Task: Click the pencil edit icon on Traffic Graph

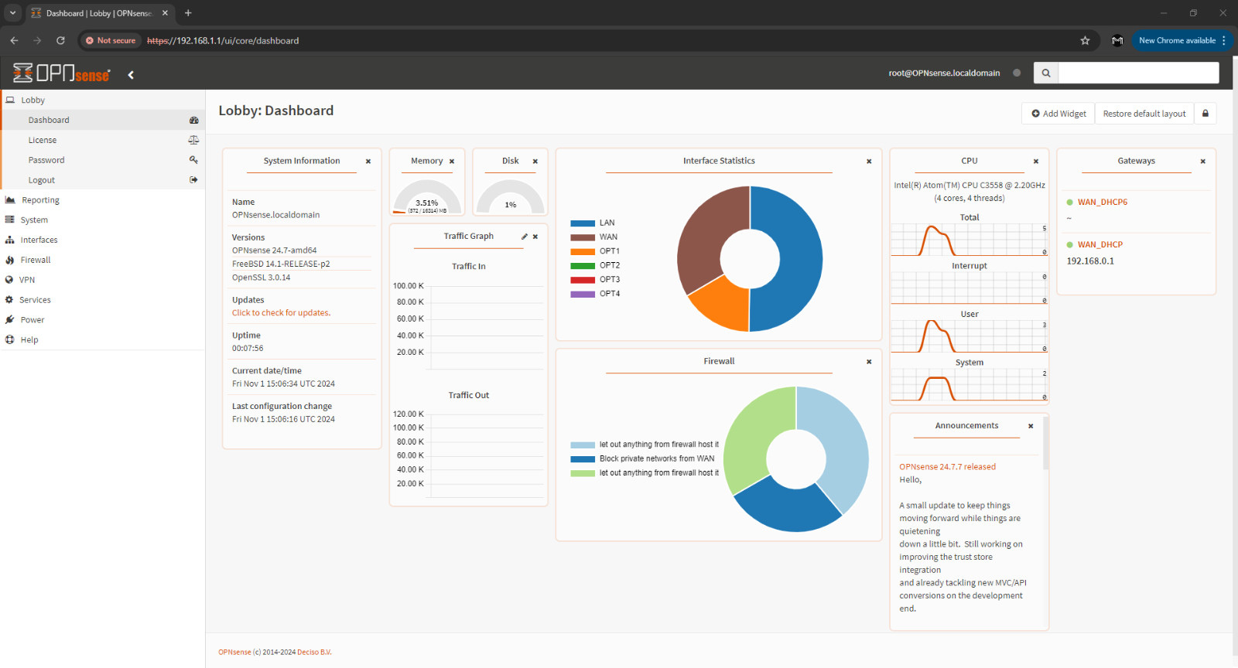Action: [x=524, y=237]
